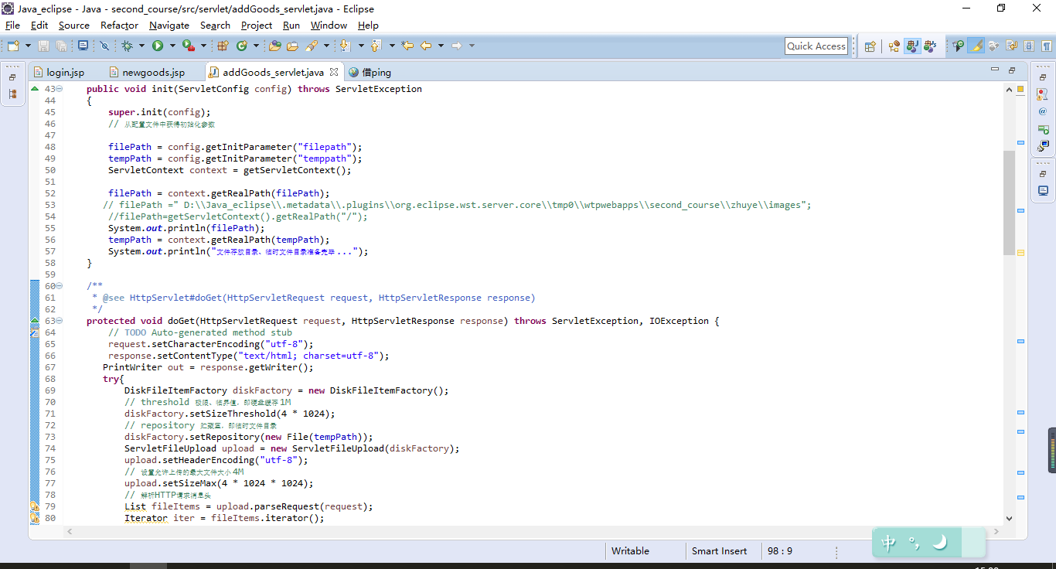1056x569 pixels.
Task: Navigate Forward with grey right arrow
Action: (x=456, y=46)
